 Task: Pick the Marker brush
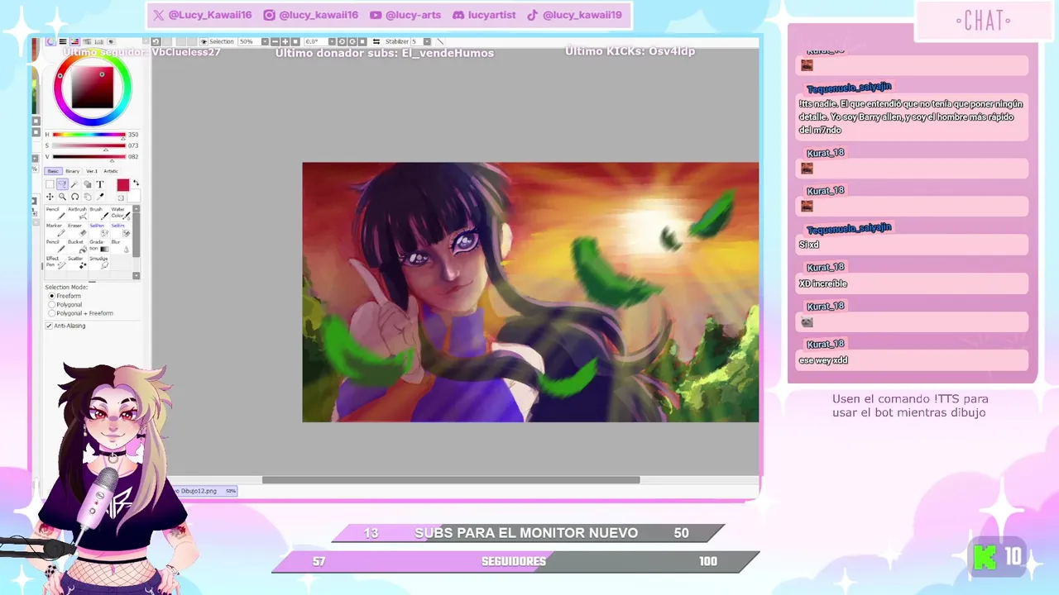point(56,230)
